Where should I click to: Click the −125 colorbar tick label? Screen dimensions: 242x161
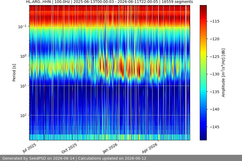(x=215, y=57)
